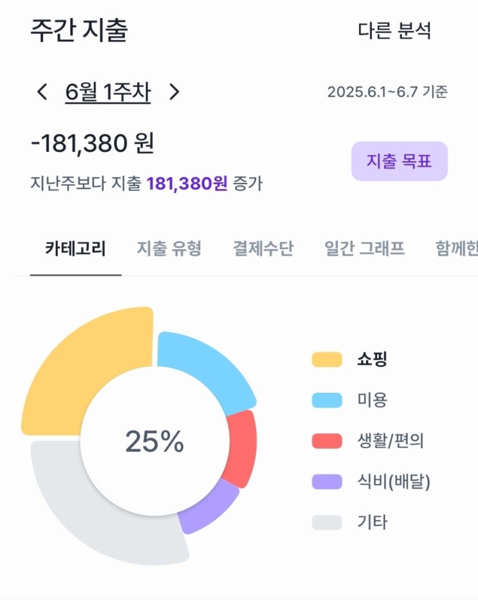This screenshot has height=600, width=478.
Task: Click the blue 미용 legend swatch
Action: tap(327, 400)
